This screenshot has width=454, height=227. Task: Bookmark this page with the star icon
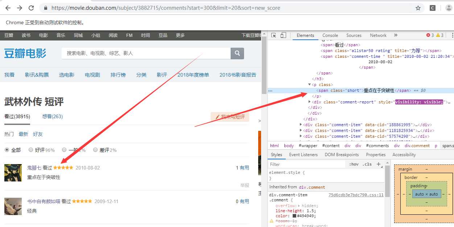(418, 8)
